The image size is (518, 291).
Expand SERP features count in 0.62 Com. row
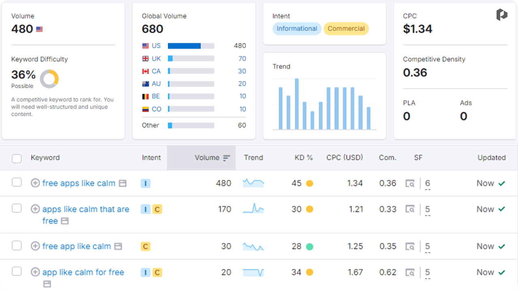(x=427, y=273)
